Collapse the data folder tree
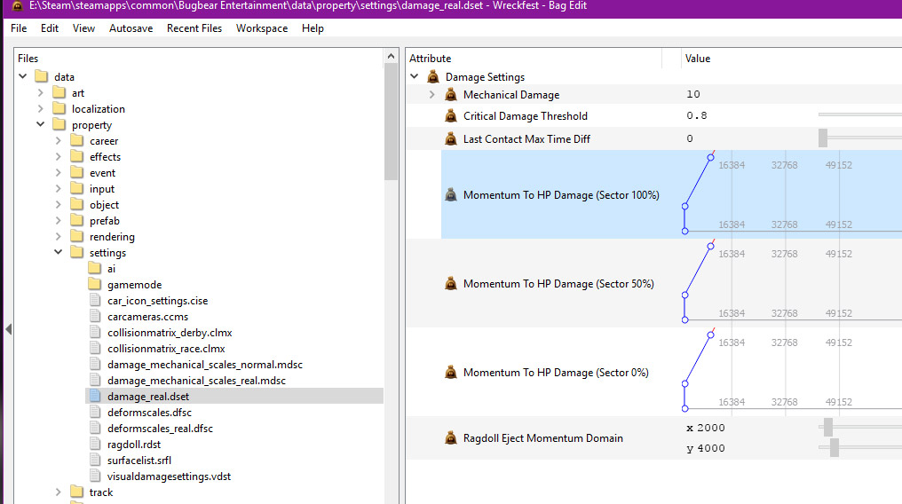This screenshot has height=504, width=902. click(x=23, y=76)
